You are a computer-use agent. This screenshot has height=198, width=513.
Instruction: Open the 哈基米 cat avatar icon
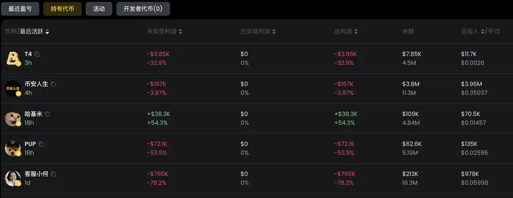click(12, 118)
